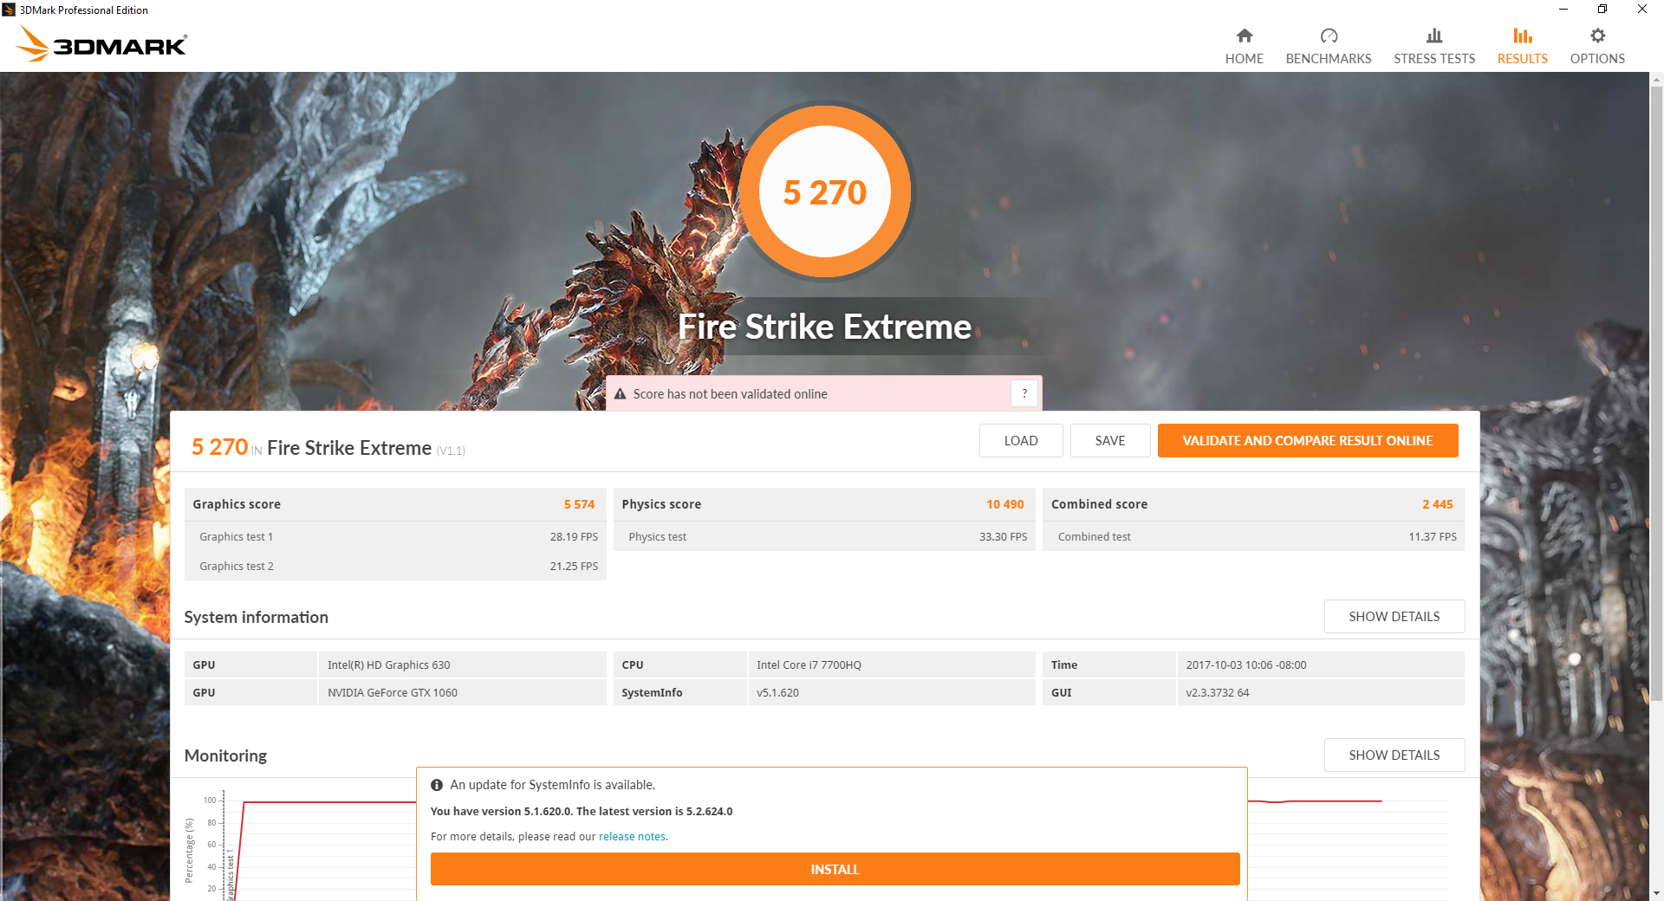Switch to the BENCHMARKS tab label
Image resolution: width=1664 pixels, height=901 pixels.
pos(1329,58)
